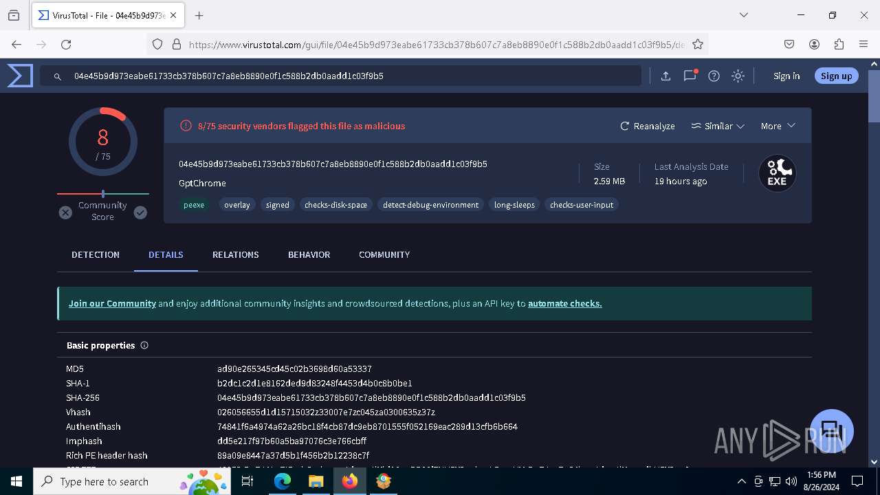Viewport: 880px width, 495px height.
Task: Open Microsoft Edge from taskbar
Action: 283,481
